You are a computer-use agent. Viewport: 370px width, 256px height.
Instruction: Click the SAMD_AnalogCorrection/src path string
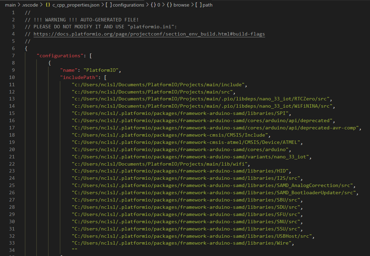click(213, 185)
